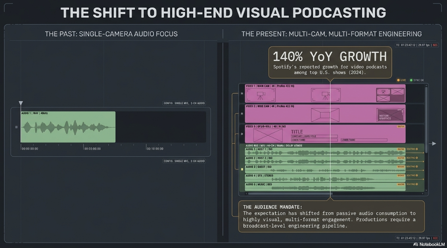Click the routing label beside Audio 4 SFX
Viewport: 447px width, 248px height.
coord(412,176)
